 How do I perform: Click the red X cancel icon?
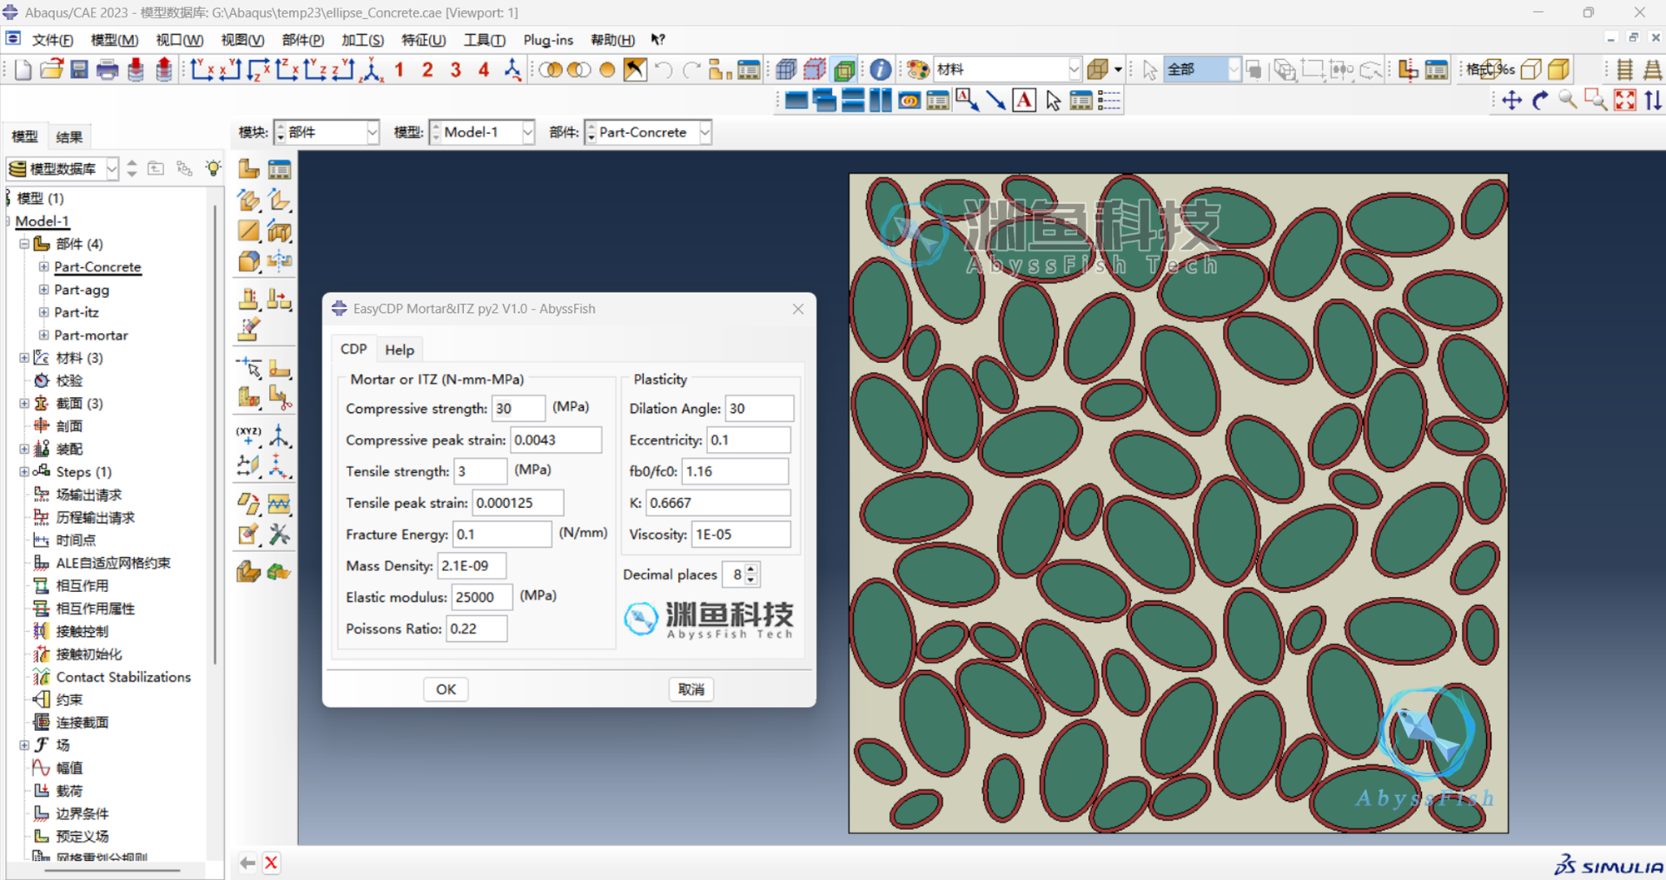pos(272,863)
